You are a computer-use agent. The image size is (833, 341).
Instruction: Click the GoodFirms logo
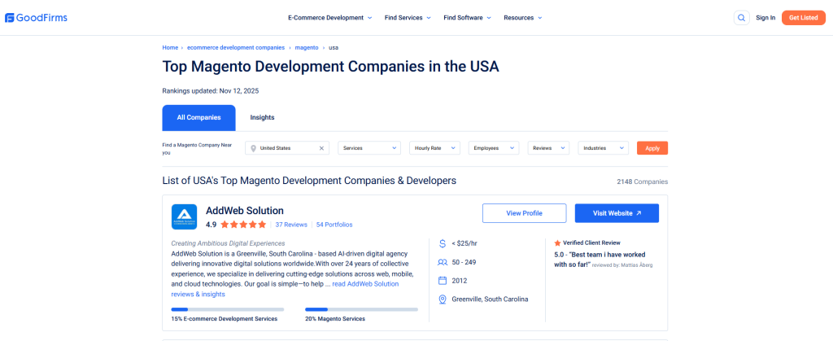tap(36, 18)
